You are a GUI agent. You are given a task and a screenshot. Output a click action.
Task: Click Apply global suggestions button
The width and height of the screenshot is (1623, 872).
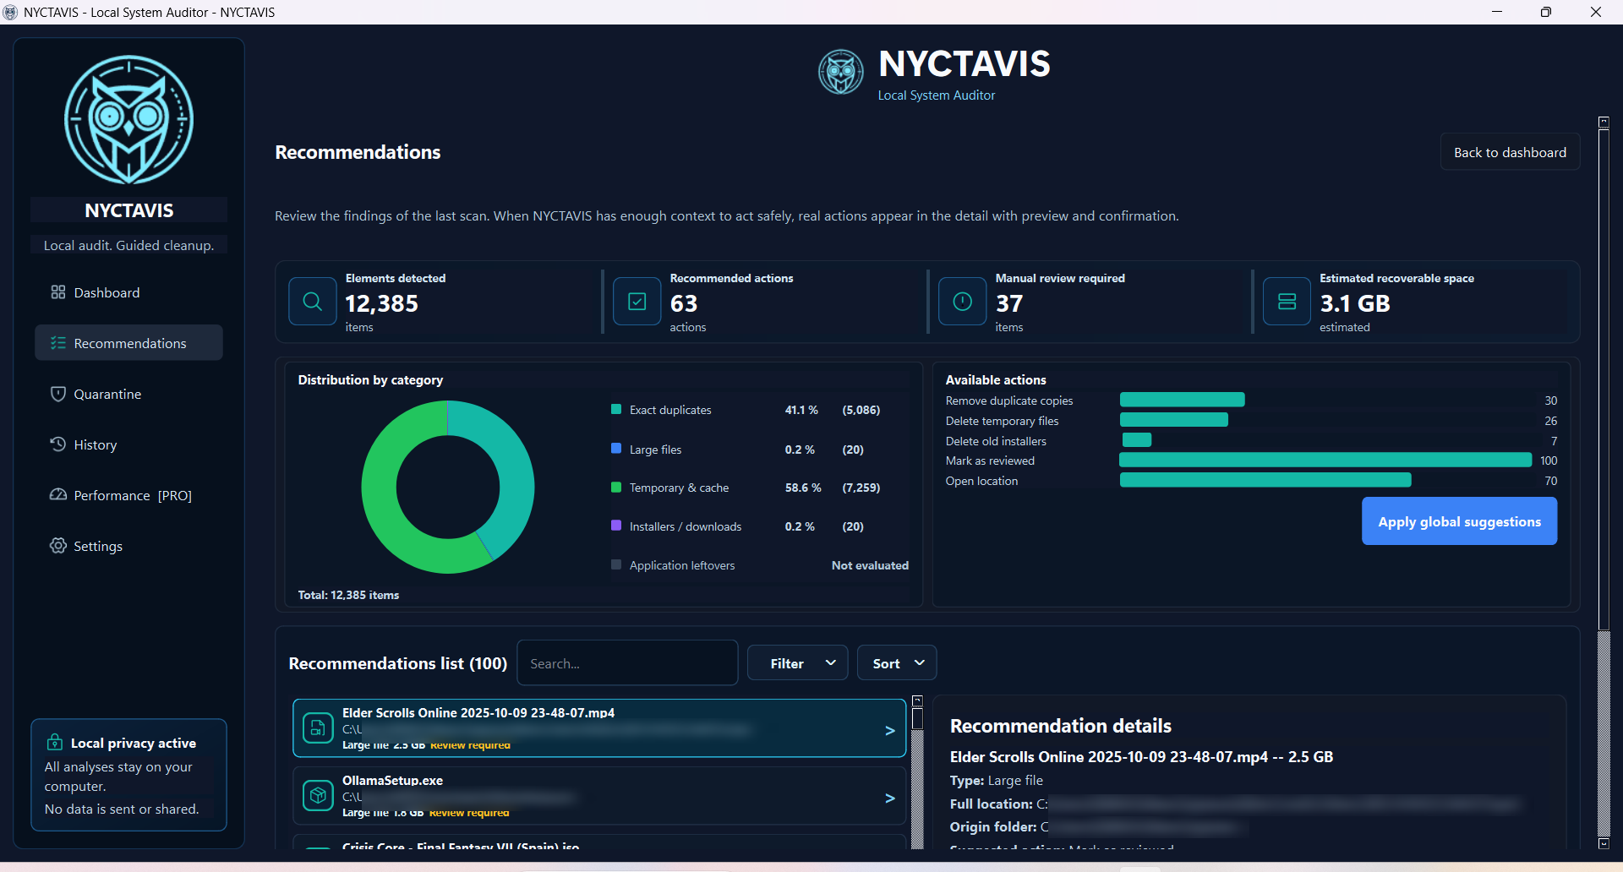point(1459,521)
